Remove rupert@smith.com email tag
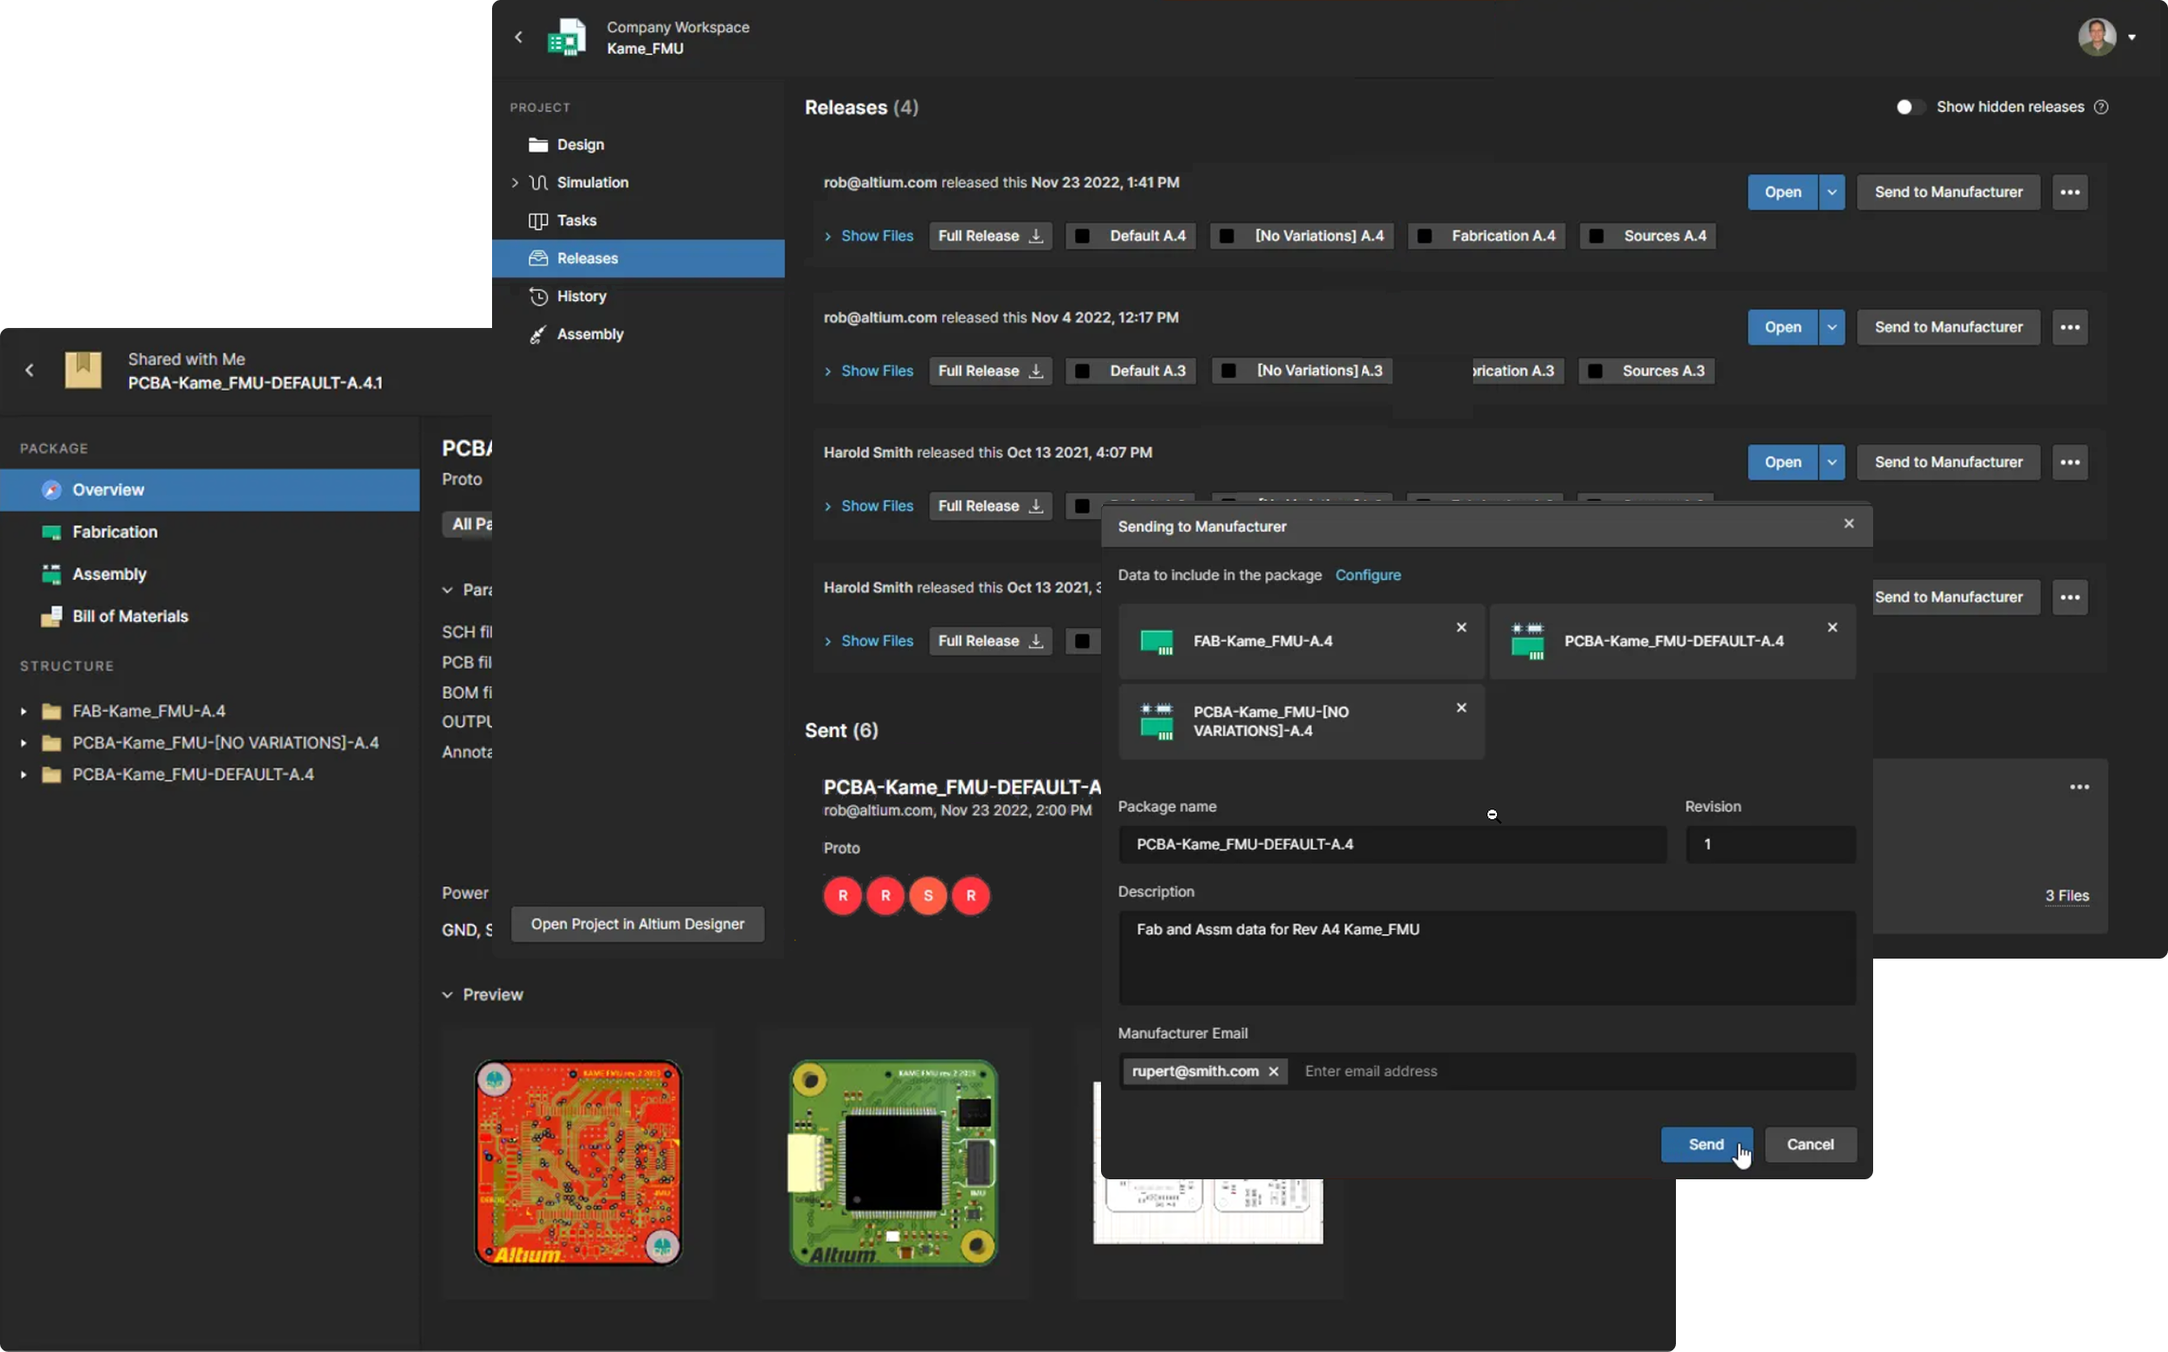 (1274, 1071)
